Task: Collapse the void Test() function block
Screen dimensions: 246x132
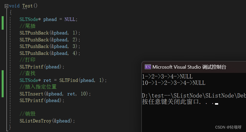Action: pyautogui.click(x=6, y=6)
